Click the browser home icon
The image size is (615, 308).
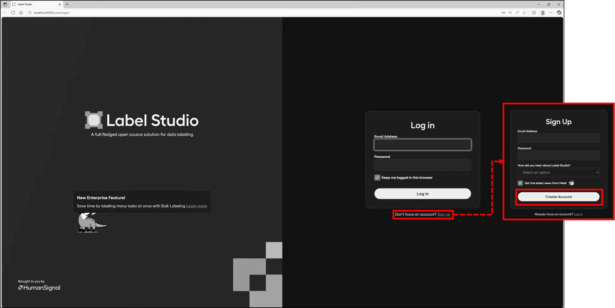coord(21,13)
